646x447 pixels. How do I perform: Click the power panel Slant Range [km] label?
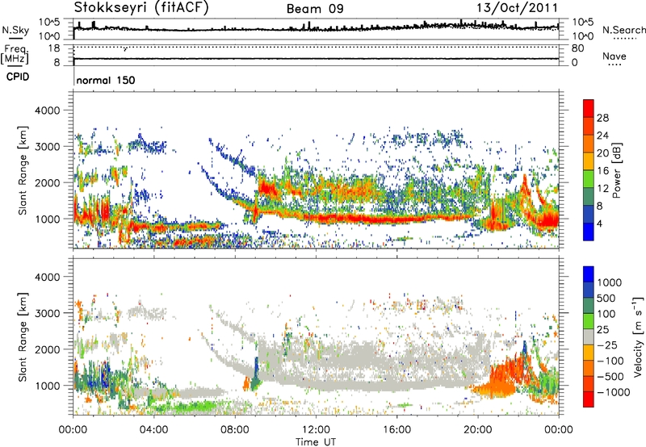click(23, 170)
